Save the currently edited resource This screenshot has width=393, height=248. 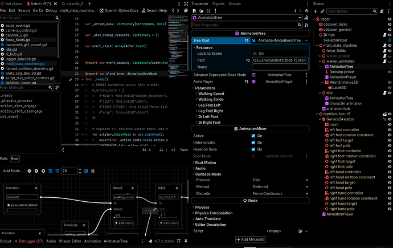pyautogui.click(x=208, y=11)
